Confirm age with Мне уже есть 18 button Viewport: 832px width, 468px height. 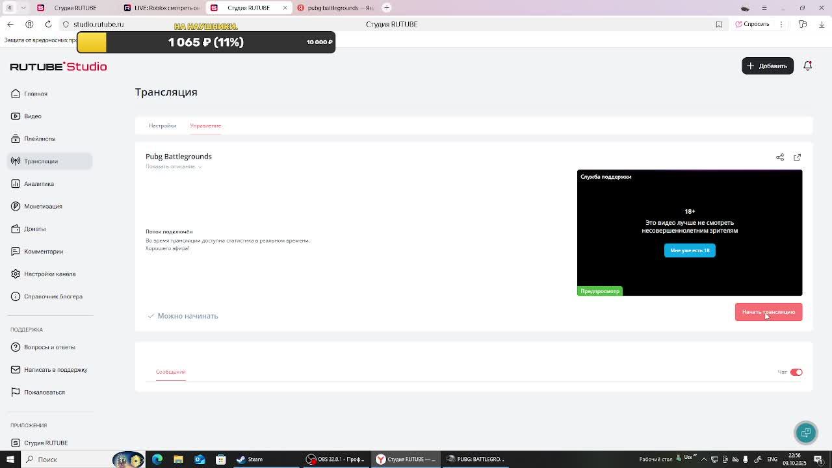point(690,250)
